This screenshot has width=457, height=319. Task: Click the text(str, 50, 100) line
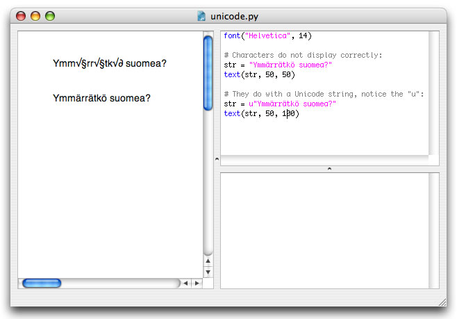pos(261,113)
